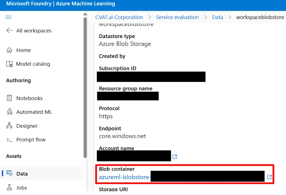Open account name external link icon
286x195 pixels.
click(x=175, y=157)
